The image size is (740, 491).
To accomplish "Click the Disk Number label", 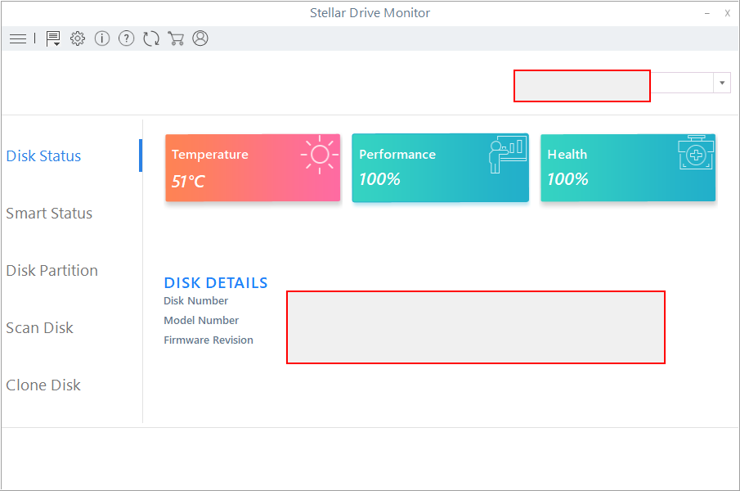I will coord(196,301).
